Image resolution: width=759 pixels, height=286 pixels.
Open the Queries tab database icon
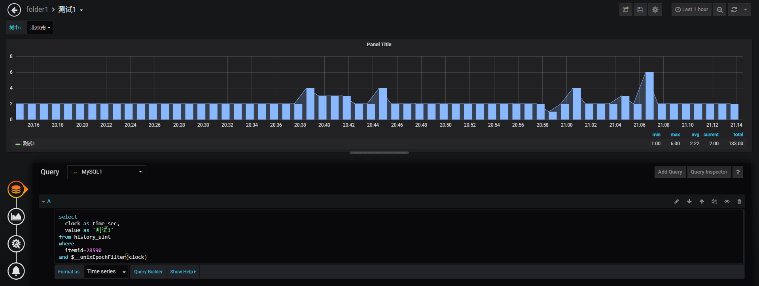pos(16,190)
